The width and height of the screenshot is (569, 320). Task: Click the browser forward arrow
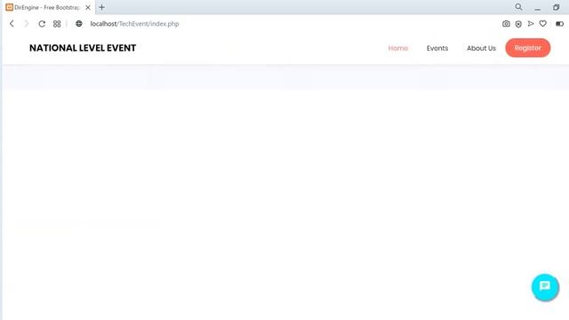26,24
